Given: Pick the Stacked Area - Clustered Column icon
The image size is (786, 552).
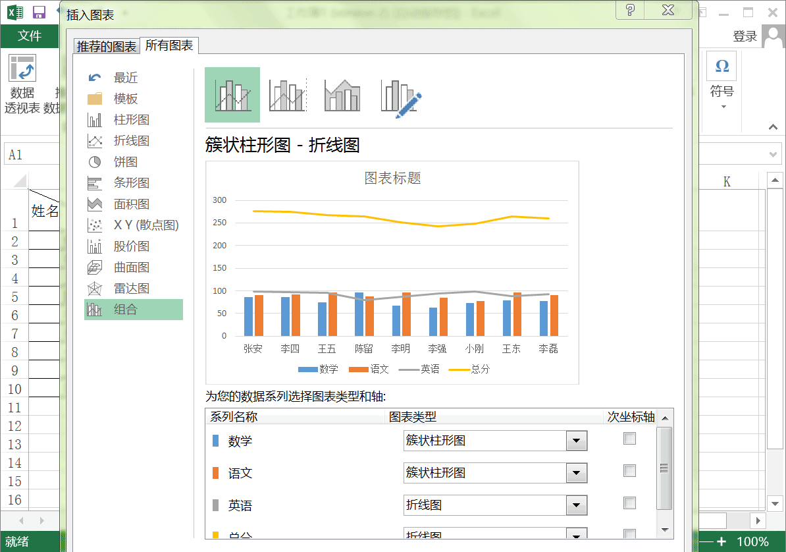Looking at the screenshot, I should point(342,95).
